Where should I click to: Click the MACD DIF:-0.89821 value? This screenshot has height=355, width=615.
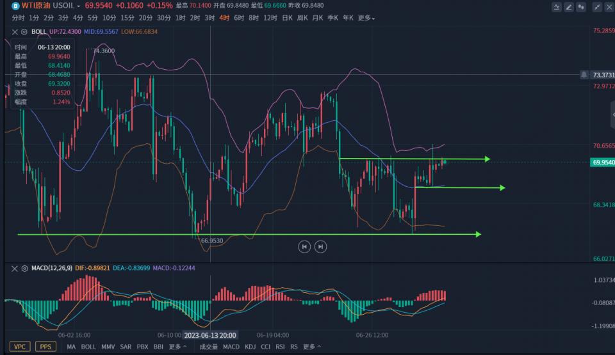[92, 269]
